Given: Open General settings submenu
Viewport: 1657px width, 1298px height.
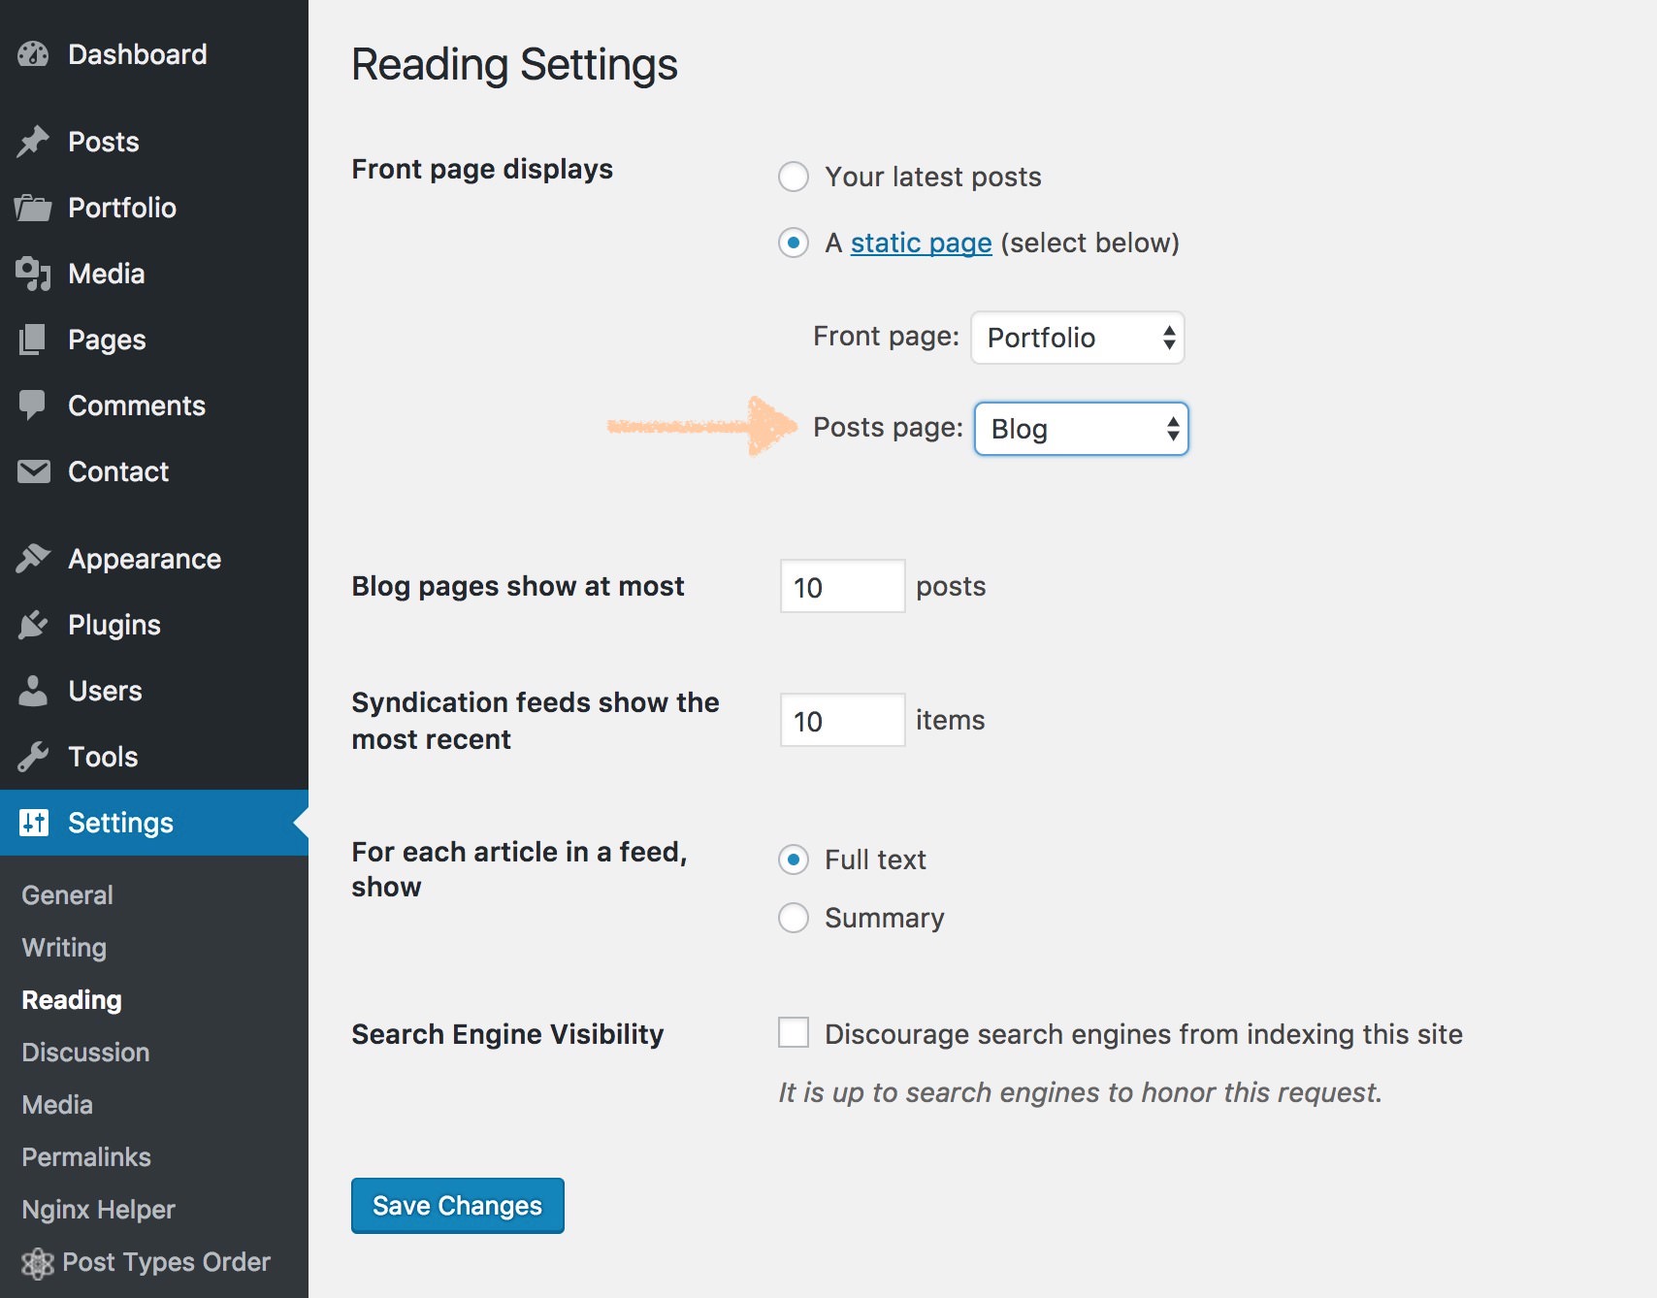Looking at the screenshot, I should pyautogui.click(x=67, y=894).
